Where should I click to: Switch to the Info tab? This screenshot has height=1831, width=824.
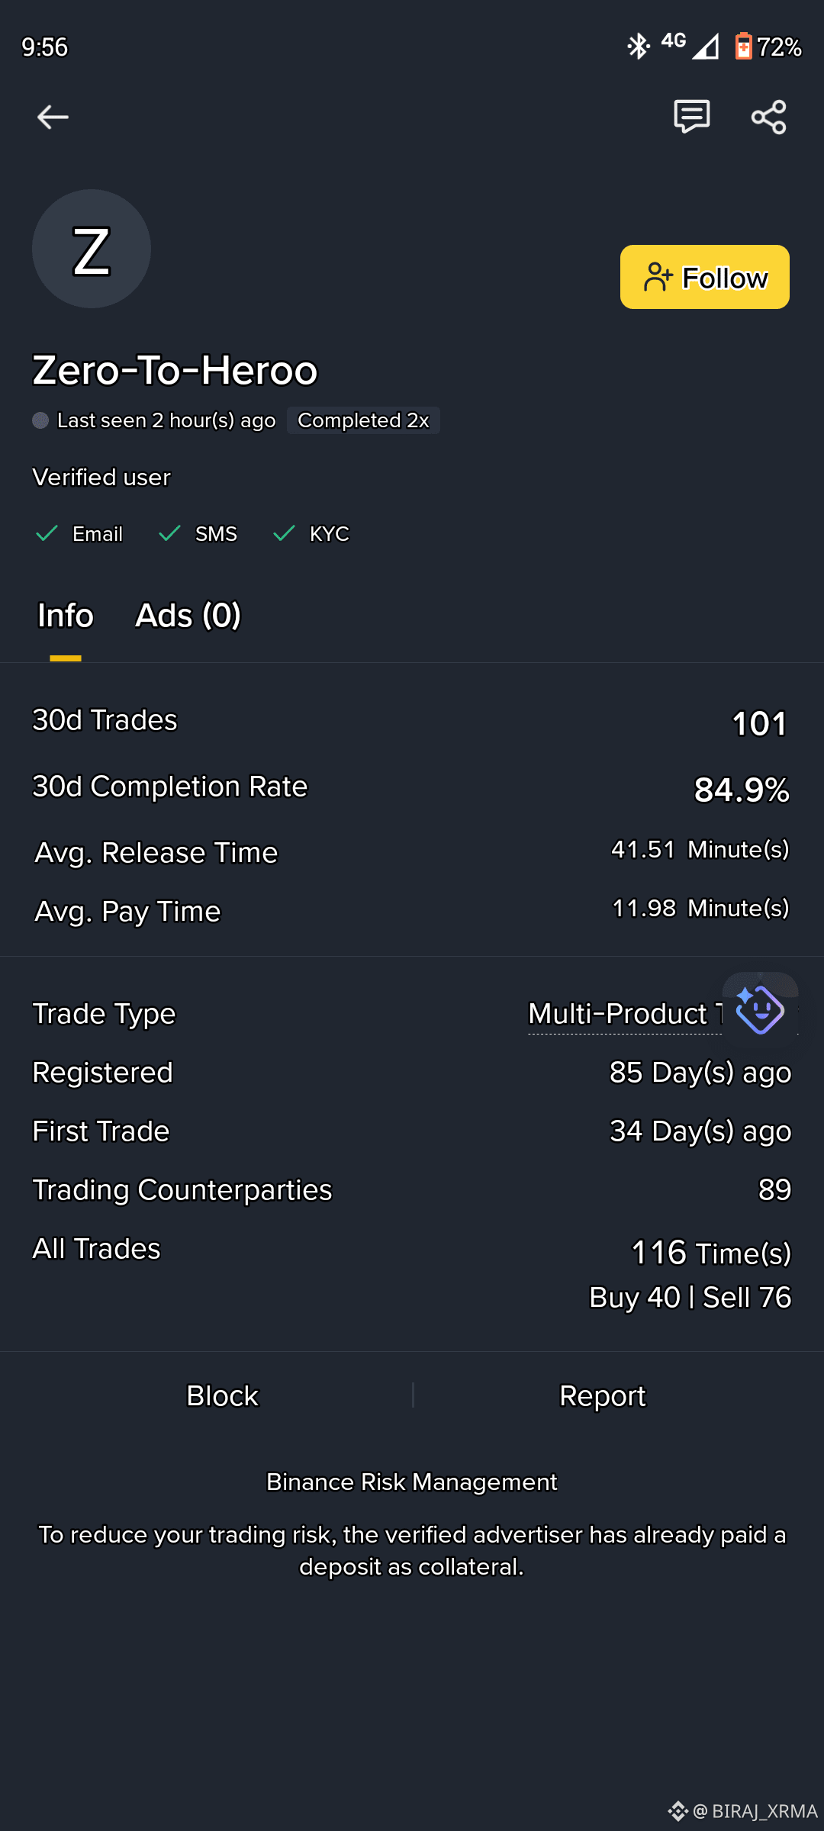pos(66,616)
